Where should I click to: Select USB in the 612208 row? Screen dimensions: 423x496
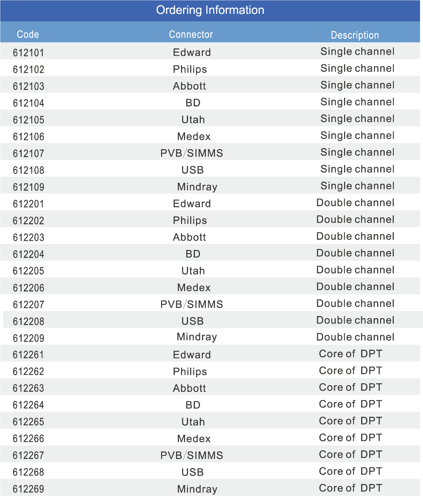tap(193, 321)
